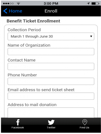Tap the Twitter tab label
This screenshot has height=134, width=101.
coord(51,128)
